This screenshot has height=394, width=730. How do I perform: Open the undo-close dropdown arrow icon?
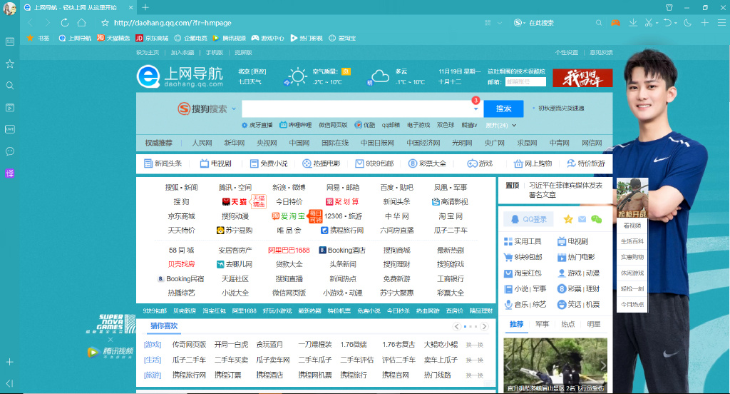677,23
